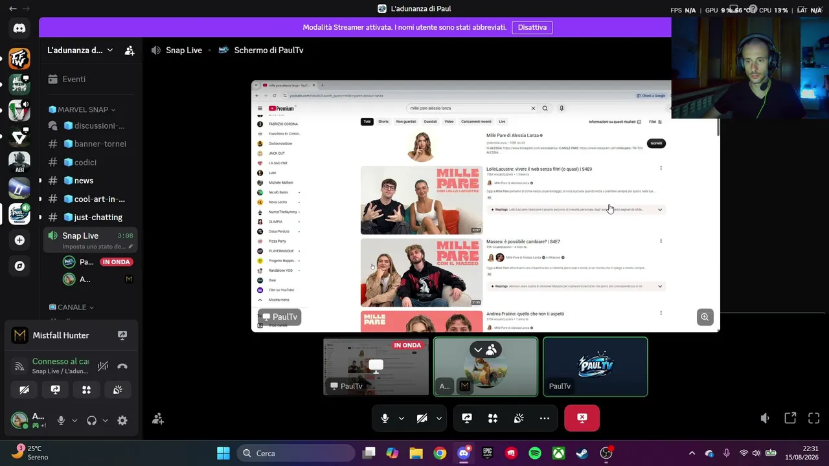
Task: Open Spotify from the taskbar
Action: pyautogui.click(x=535, y=453)
